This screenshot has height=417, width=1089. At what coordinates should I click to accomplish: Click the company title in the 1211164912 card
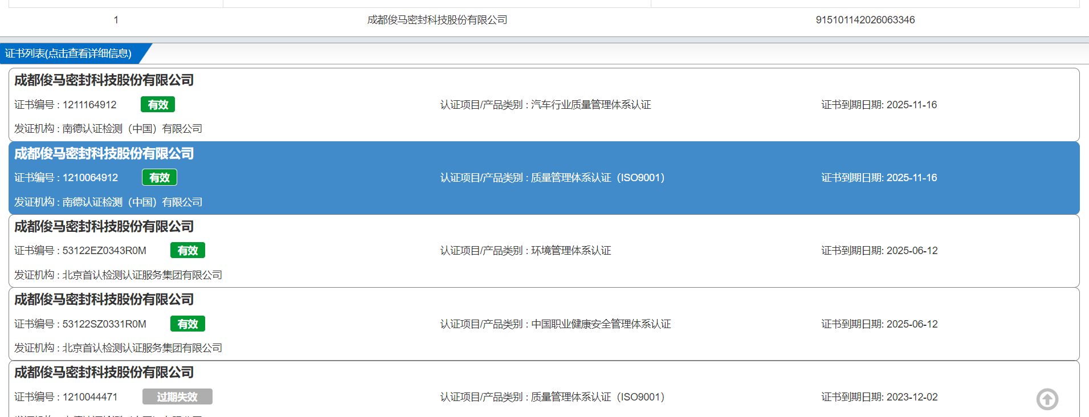pyautogui.click(x=104, y=80)
